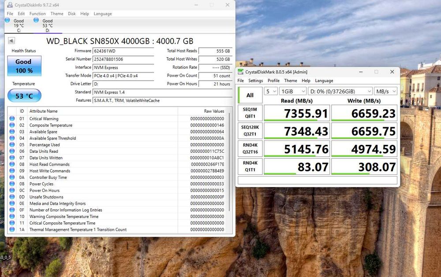Open Profile menu in CrystalDiskMark
The height and width of the screenshot is (277, 441).
point(273,81)
